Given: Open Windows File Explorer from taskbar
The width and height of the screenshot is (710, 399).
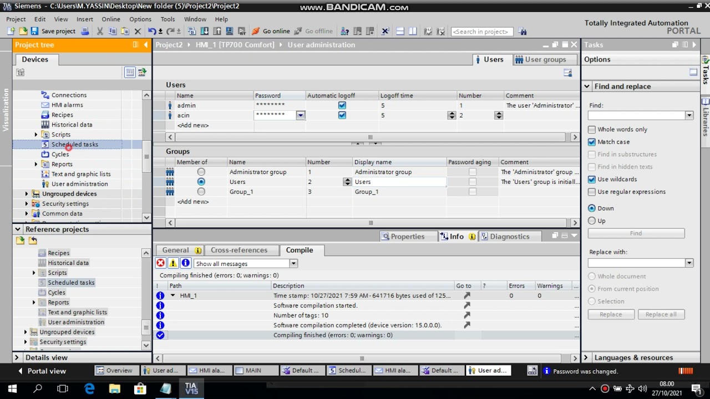Looking at the screenshot, I should click(114, 389).
